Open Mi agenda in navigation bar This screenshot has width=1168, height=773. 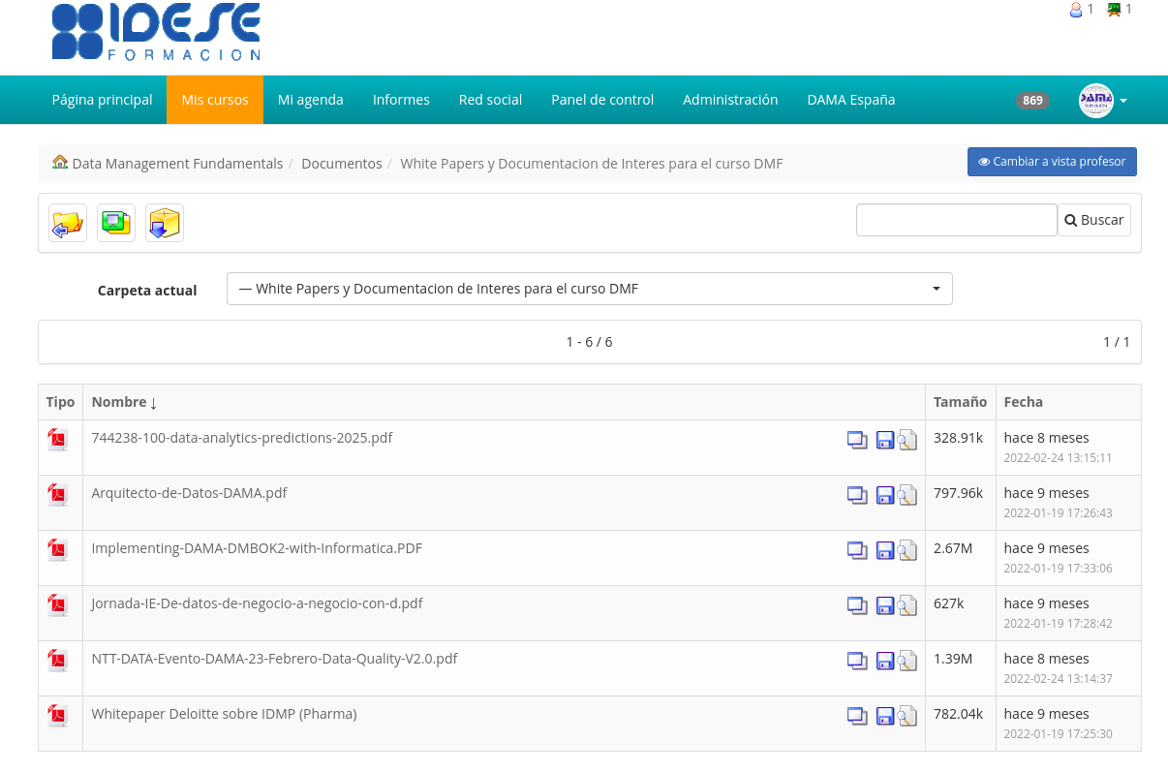point(311,100)
